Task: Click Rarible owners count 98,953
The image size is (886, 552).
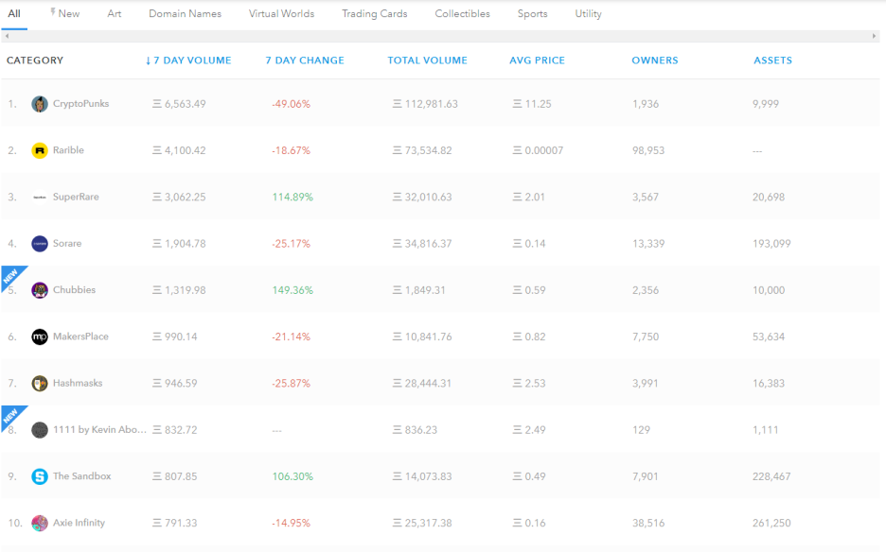Action: click(648, 150)
